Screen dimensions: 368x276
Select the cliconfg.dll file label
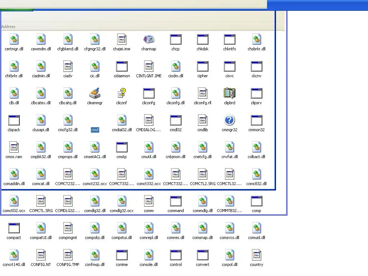pyautogui.click(x=175, y=103)
